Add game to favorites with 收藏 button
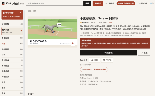The width and height of the screenshot is (155, 96). [x=144, y=53]
